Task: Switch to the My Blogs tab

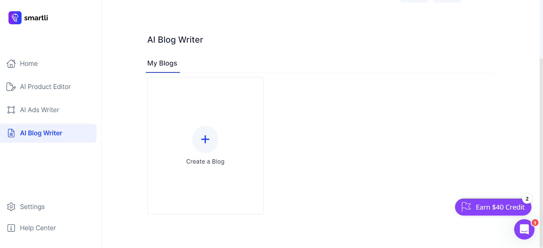Action: click(162, 63)
